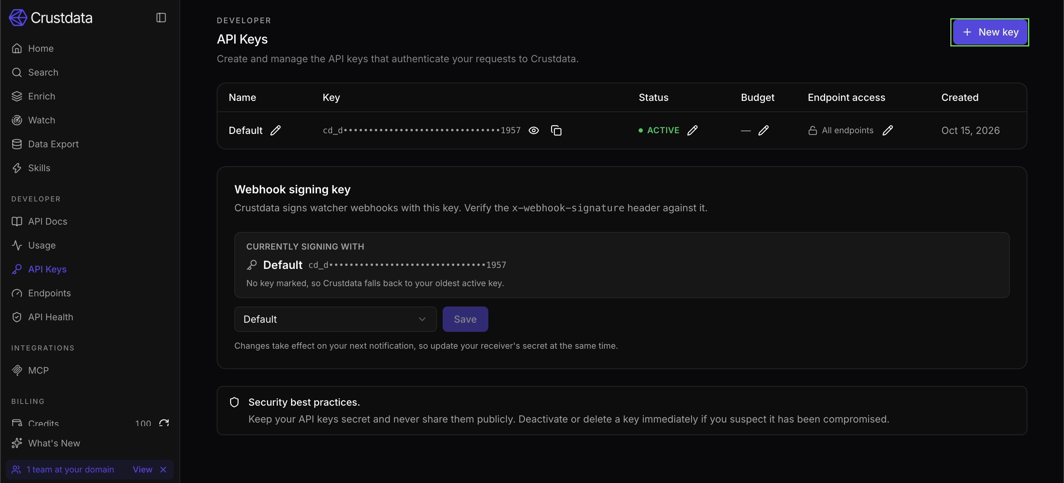The height and width of the screenshot is (483, 1064).
Task: Click the Webhook signing key heading
Action: (x=292, y=189)
